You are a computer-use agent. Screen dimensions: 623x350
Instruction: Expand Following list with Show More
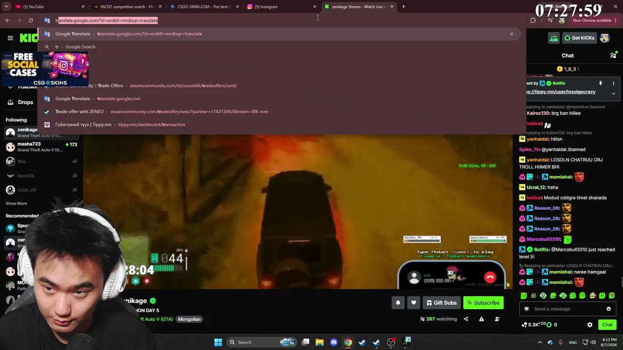pyautogui.click(x=16, y=203)
